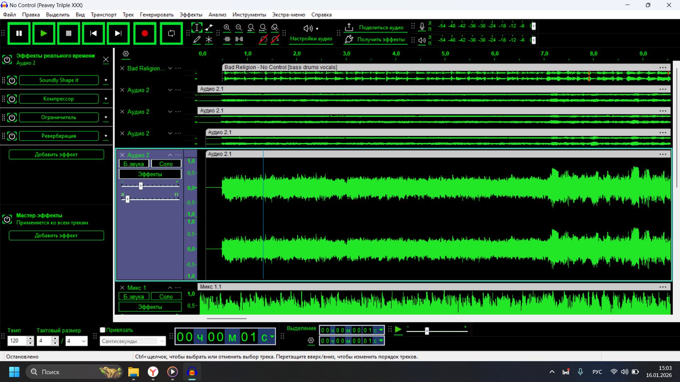
Task: Click Добавить эффект under realtime effects
Action: [x=56, y=154]
